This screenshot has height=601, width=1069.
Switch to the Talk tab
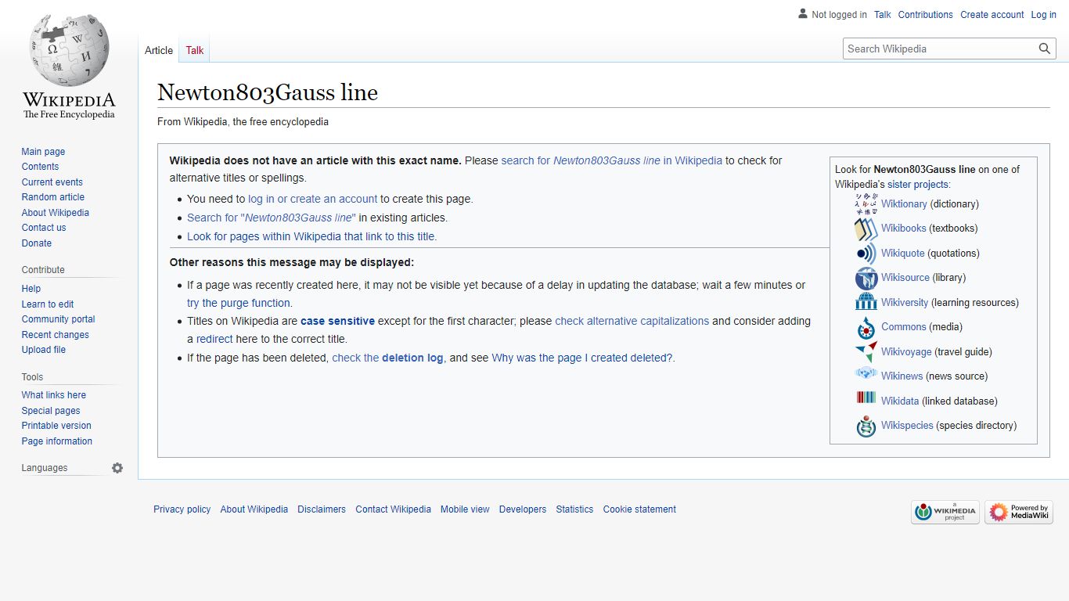(195, 50)
